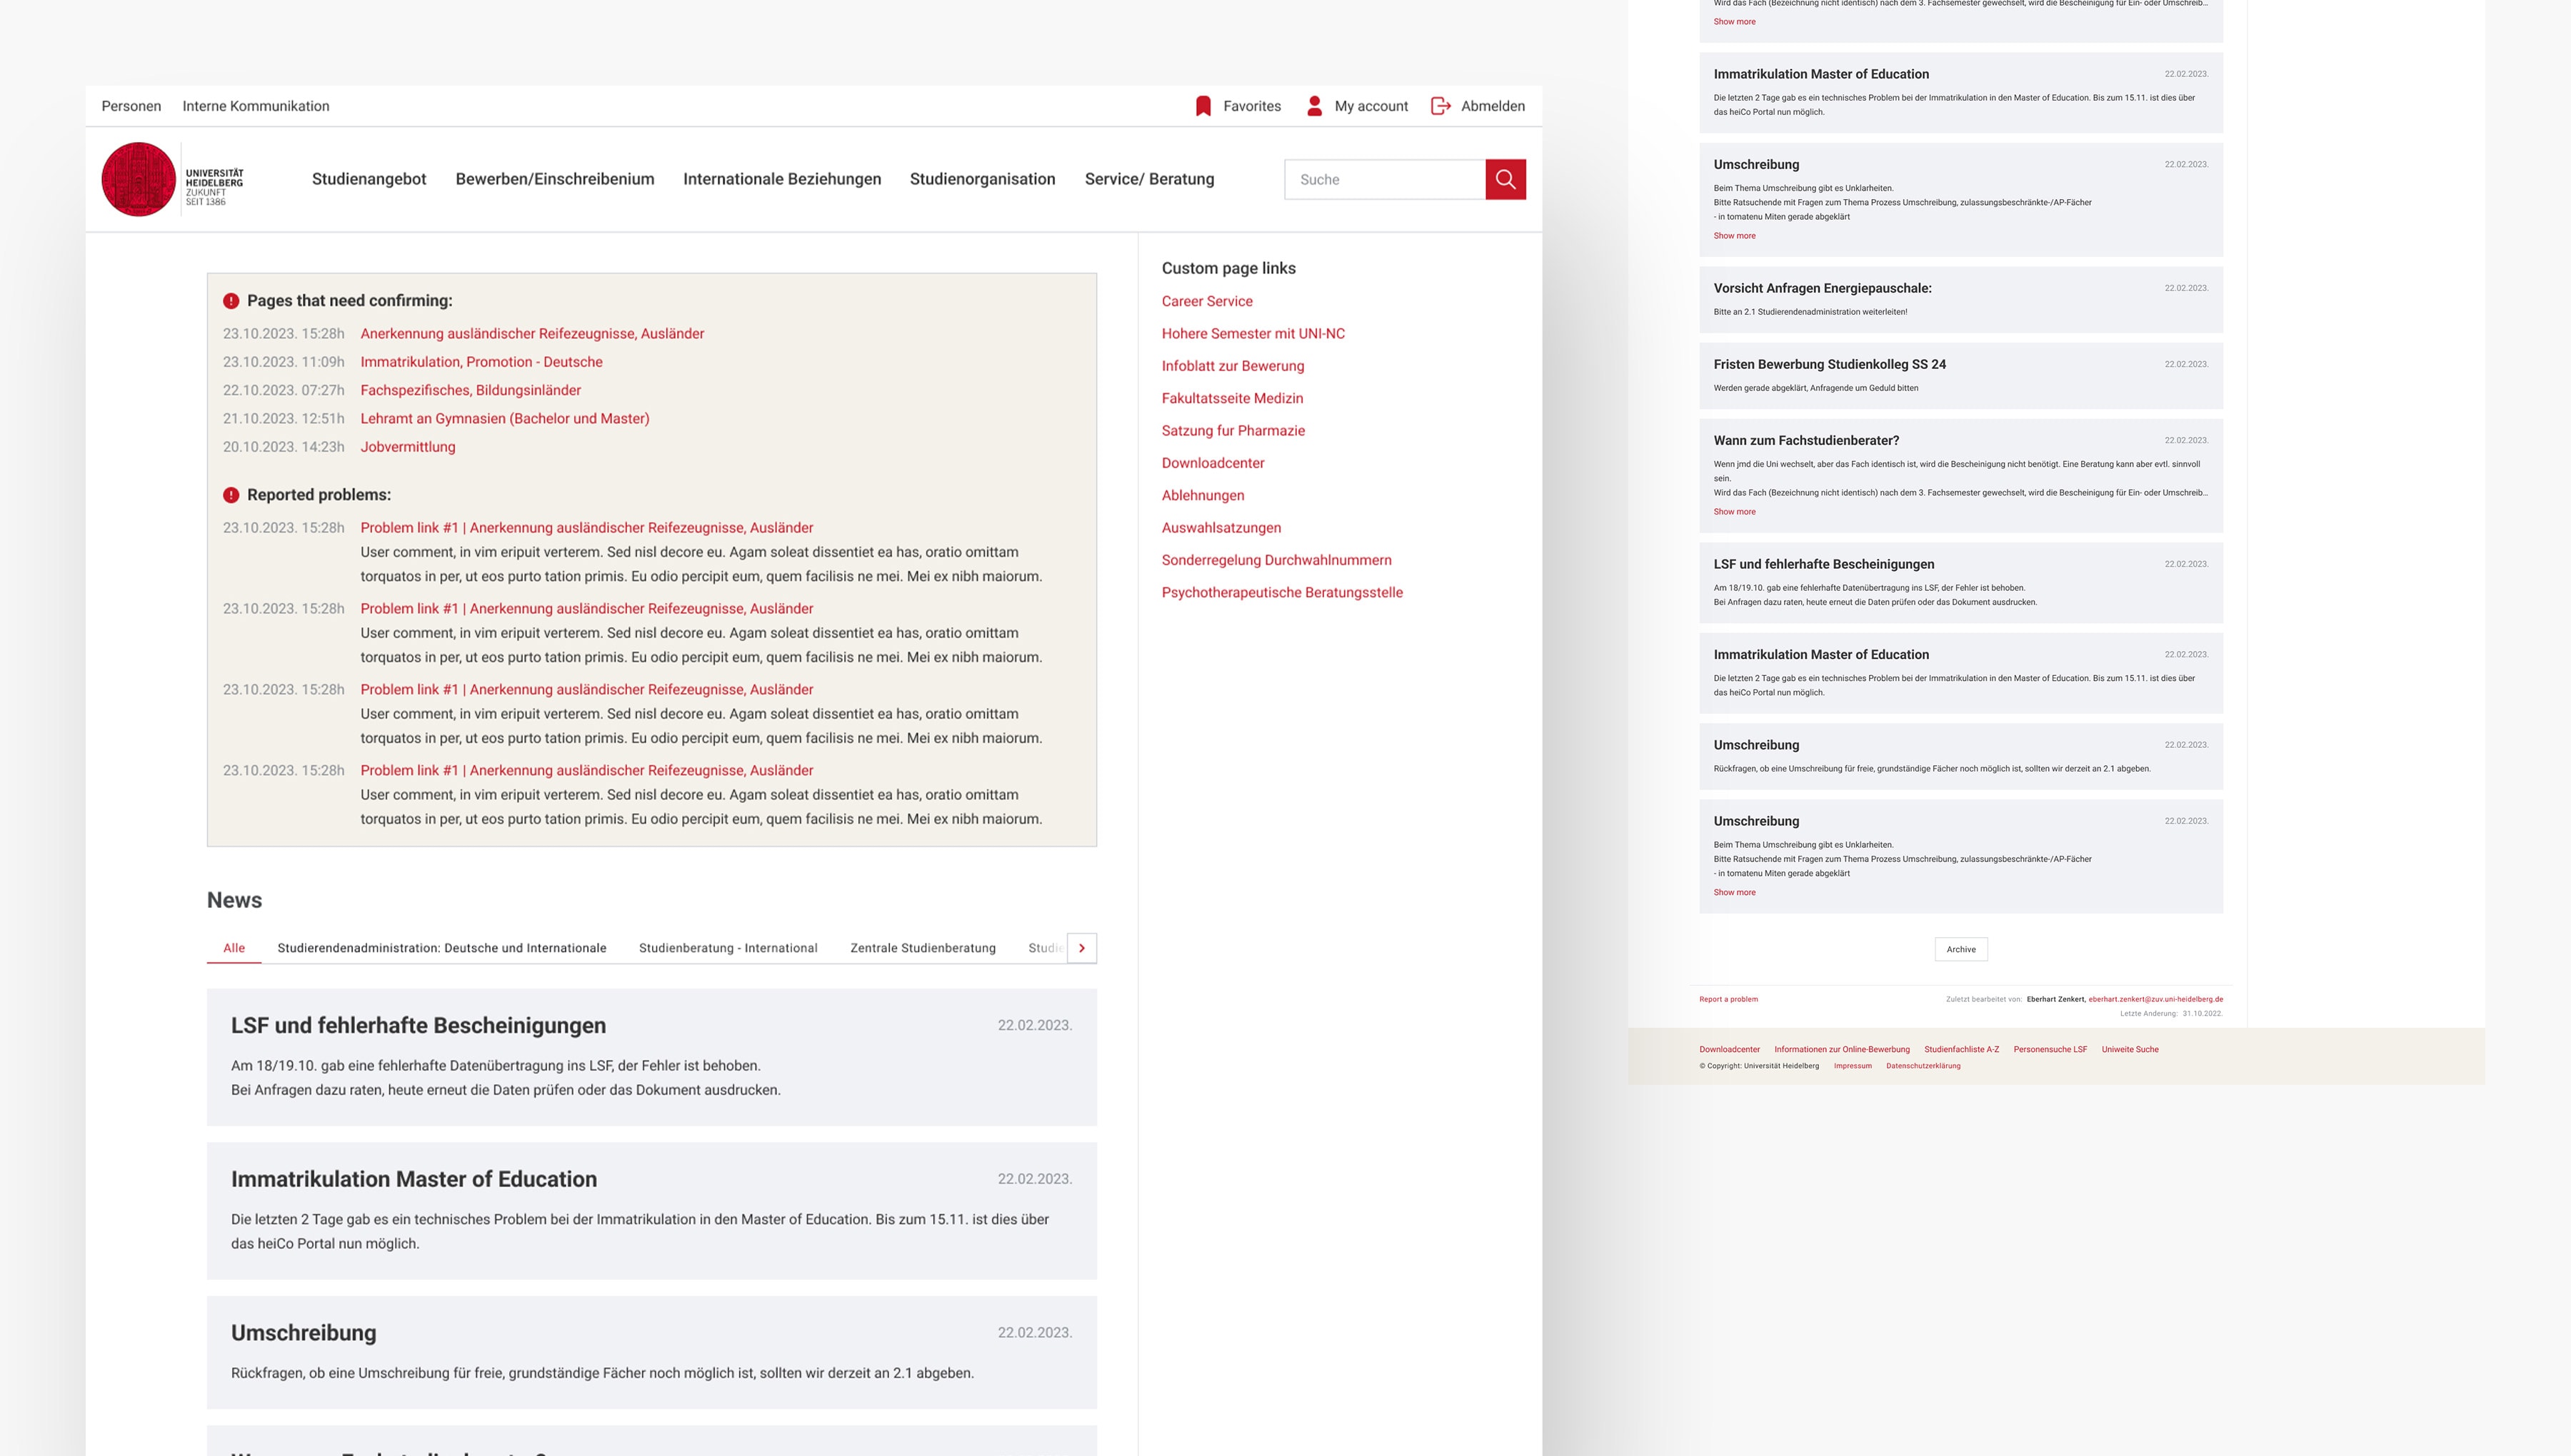
Task: Open 'Informationen zur Online-Bewerbung' footer link
Action: pos(1842,1050)
